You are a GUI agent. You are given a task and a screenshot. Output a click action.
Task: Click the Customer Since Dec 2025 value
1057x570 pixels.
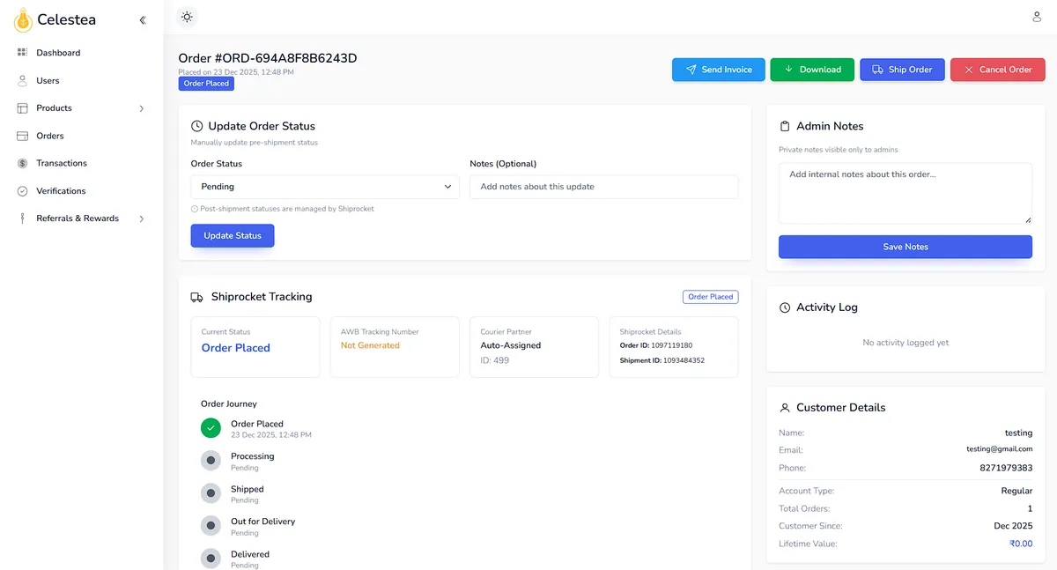1013,526
